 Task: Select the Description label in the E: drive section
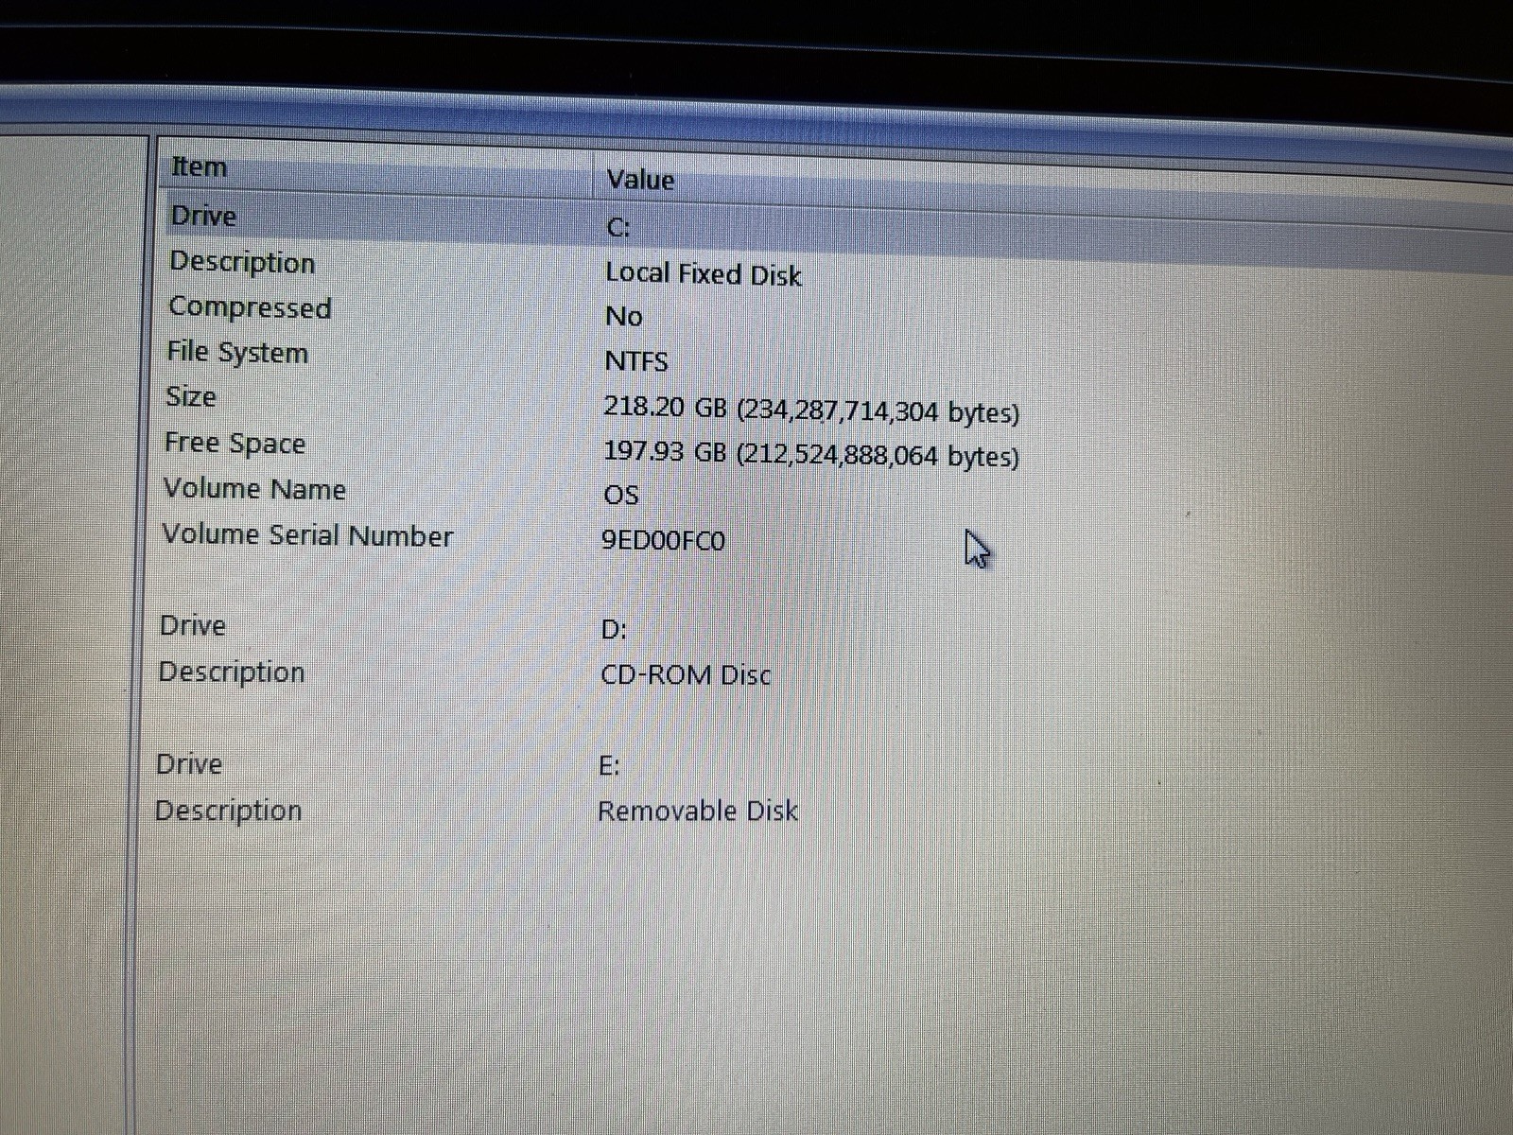(x=228, y=812)
